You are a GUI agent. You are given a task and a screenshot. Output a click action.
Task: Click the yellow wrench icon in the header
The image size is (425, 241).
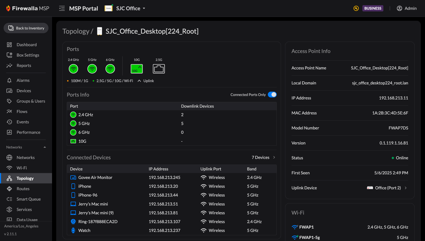tap(356, 8)
